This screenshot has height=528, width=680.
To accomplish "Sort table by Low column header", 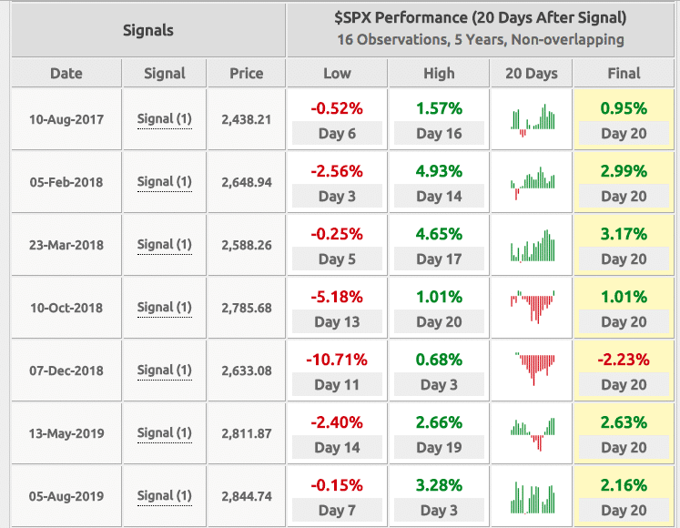I will coord(337,74).
